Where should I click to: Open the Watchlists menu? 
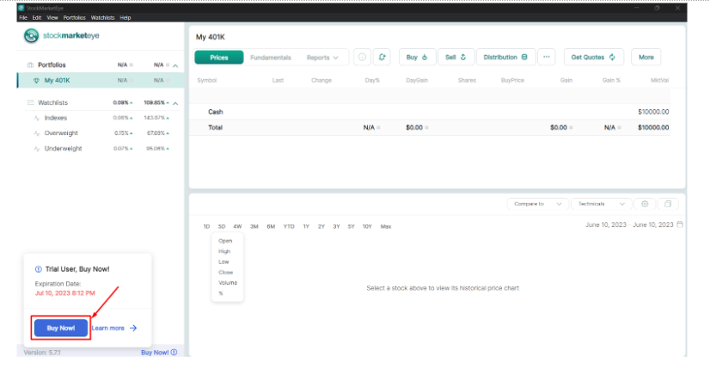pos(103,18)
